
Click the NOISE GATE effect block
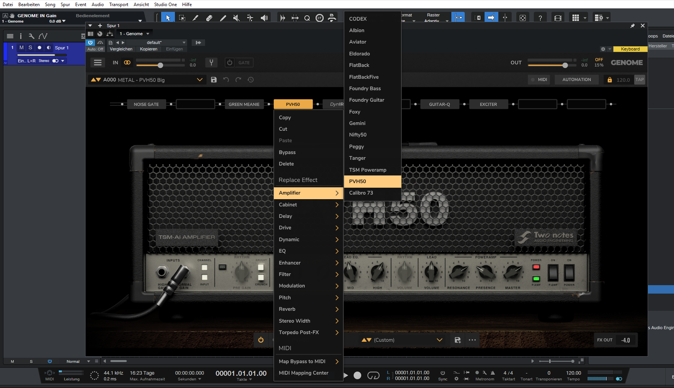click(x=146, y=104)
